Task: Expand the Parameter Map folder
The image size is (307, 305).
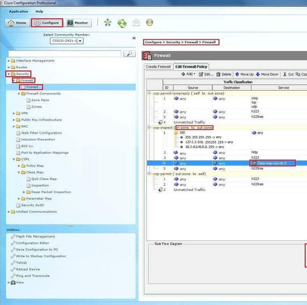Action: pyautogui.click(x=19, y=199)
